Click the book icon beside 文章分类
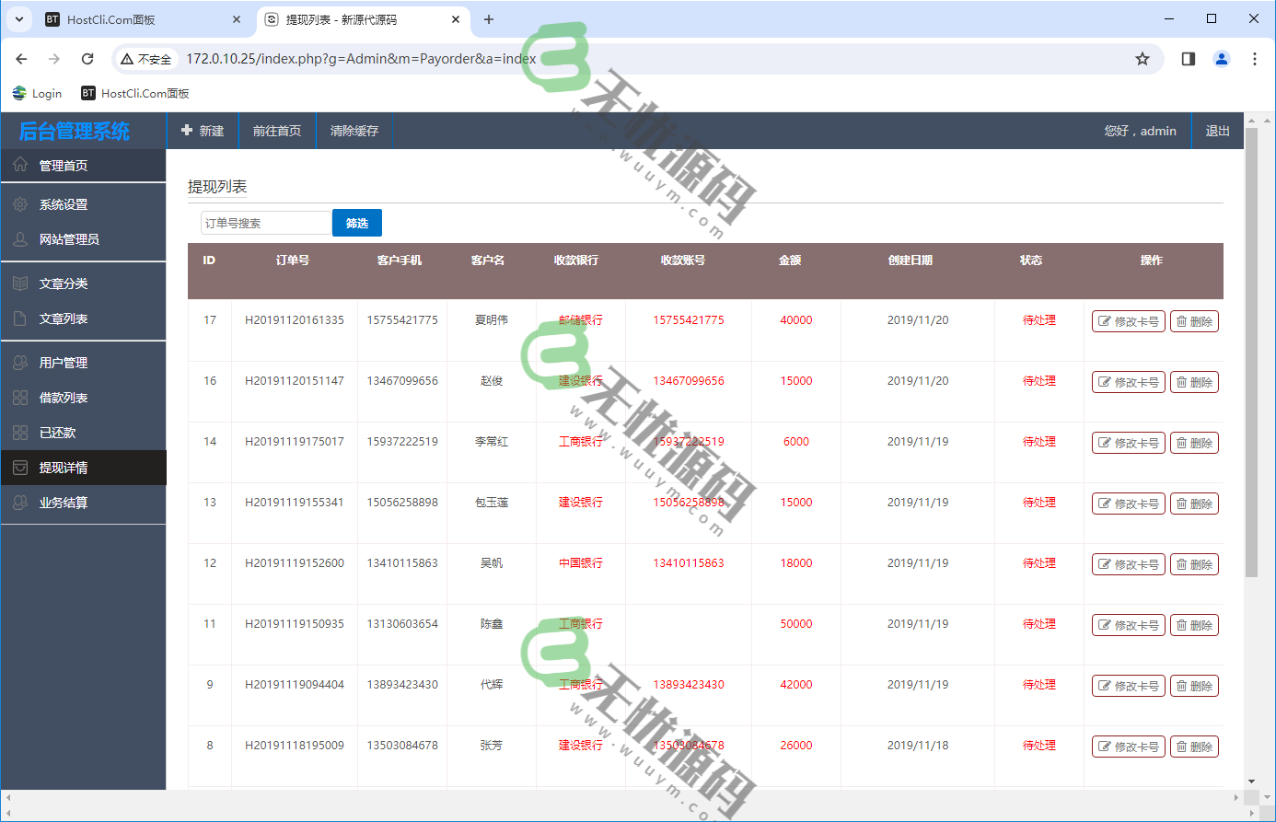Viewport: 1276px width, 822px height. point(20,284)
